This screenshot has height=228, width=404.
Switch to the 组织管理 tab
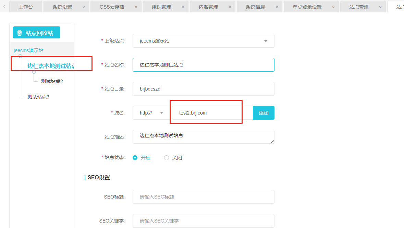click(x=161, y=7)
